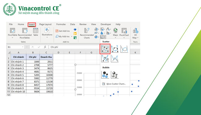The width and height of the screenshot is (201, 115).
Task: Click the formula bar cancel X button
Action: pos(33,47)
